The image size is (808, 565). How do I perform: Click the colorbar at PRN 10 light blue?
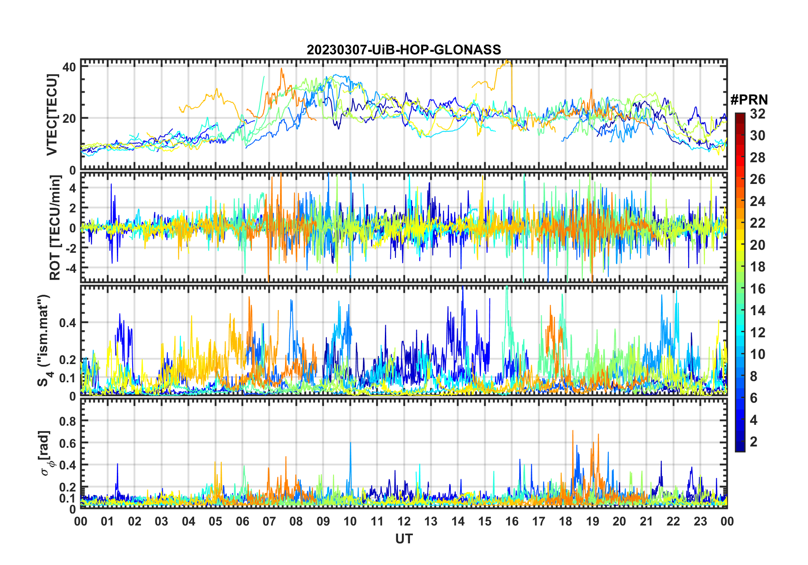pyautogui.click(x=740, y=354)
